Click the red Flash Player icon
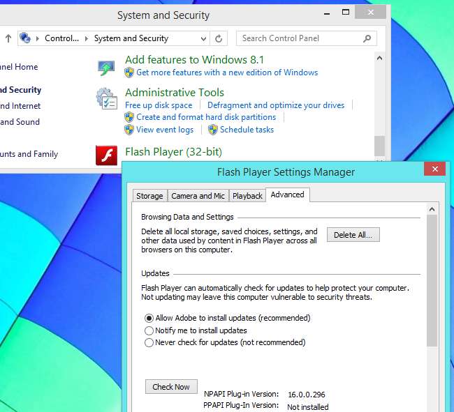The height and width of the screenshot is (412, 454). [x=107, y=155]
